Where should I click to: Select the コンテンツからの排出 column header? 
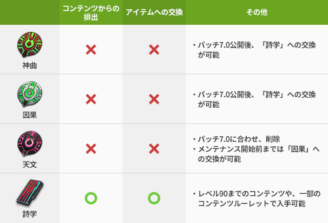click(x=91, y=12)
